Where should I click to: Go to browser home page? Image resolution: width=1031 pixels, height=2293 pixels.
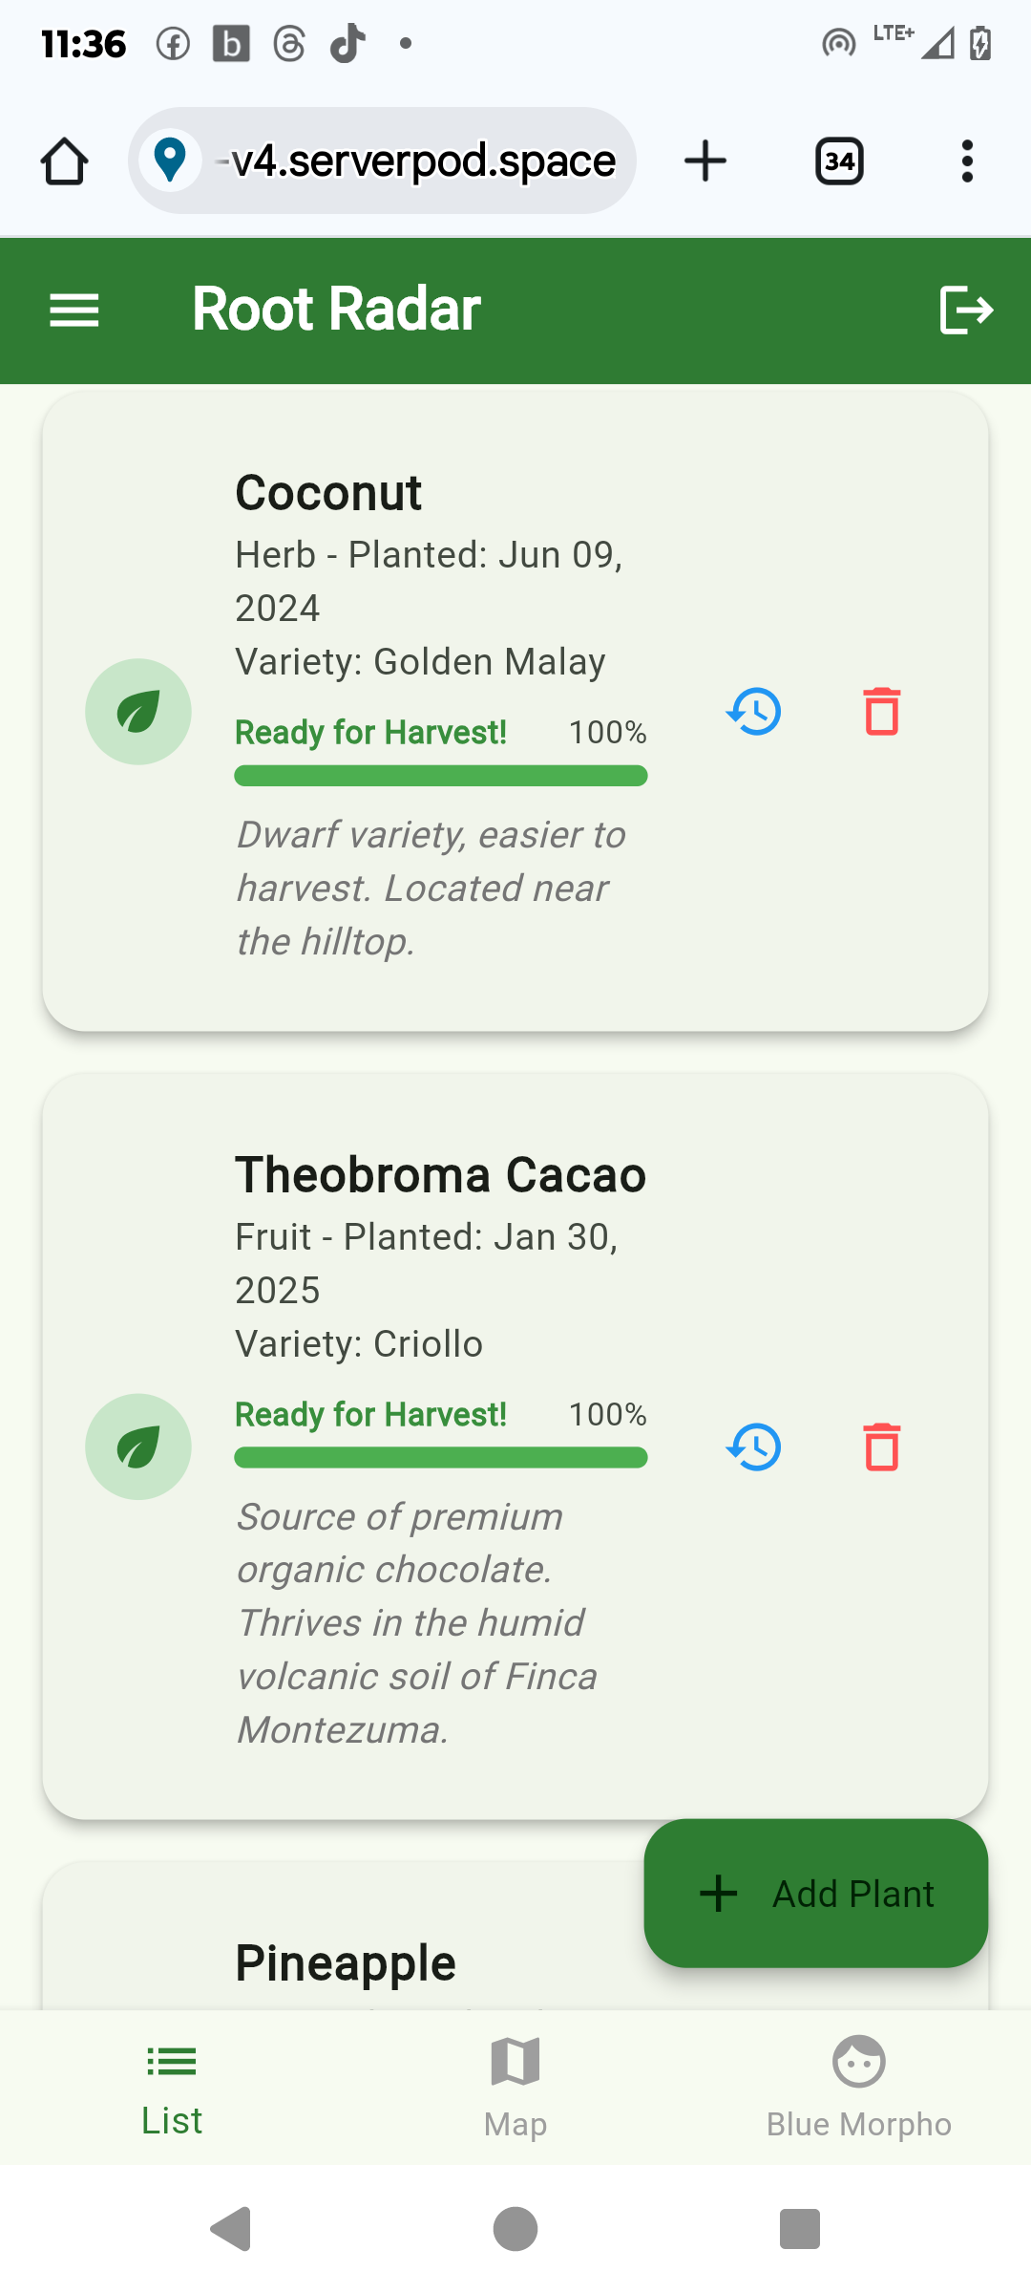(x=65, y=161)
